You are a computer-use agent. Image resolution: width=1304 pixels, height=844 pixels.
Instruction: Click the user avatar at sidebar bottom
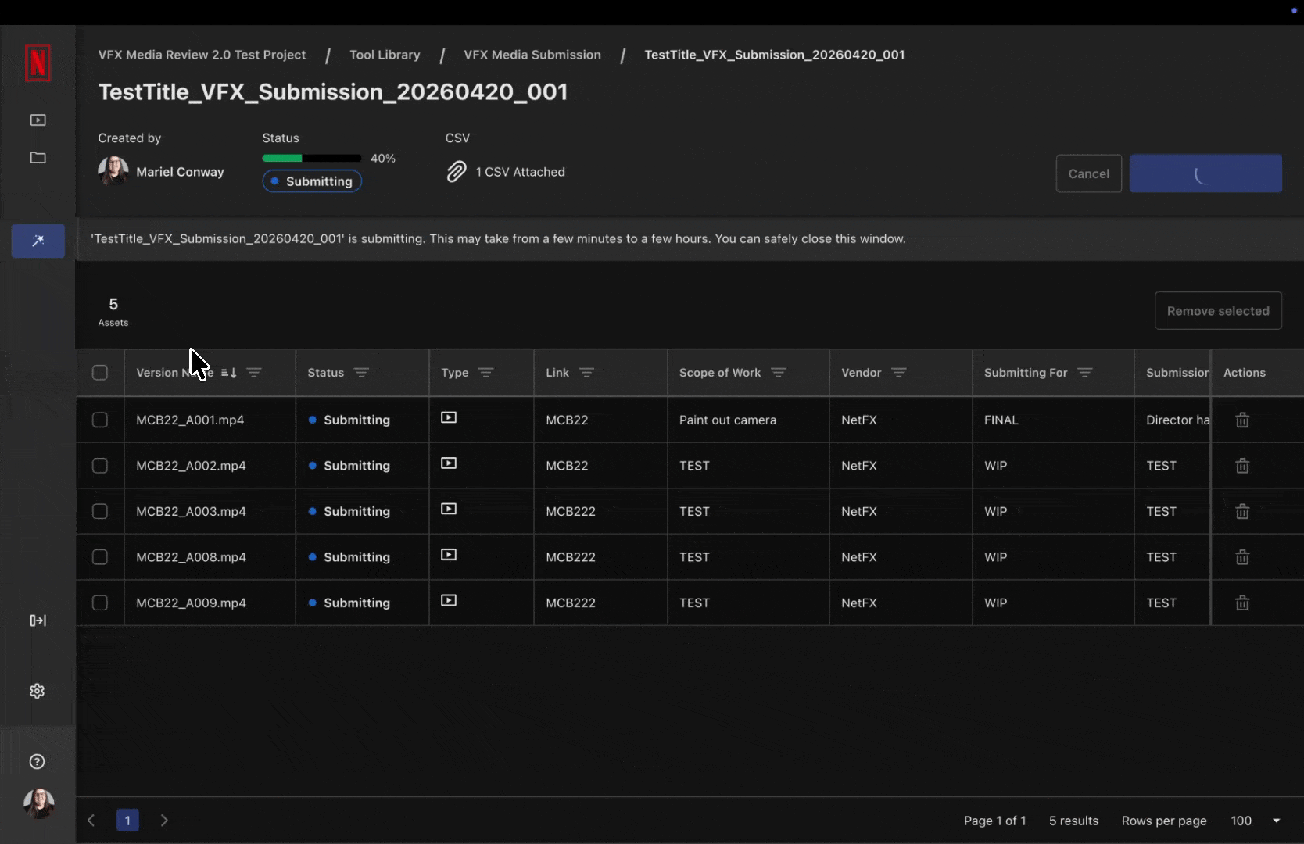38,803
